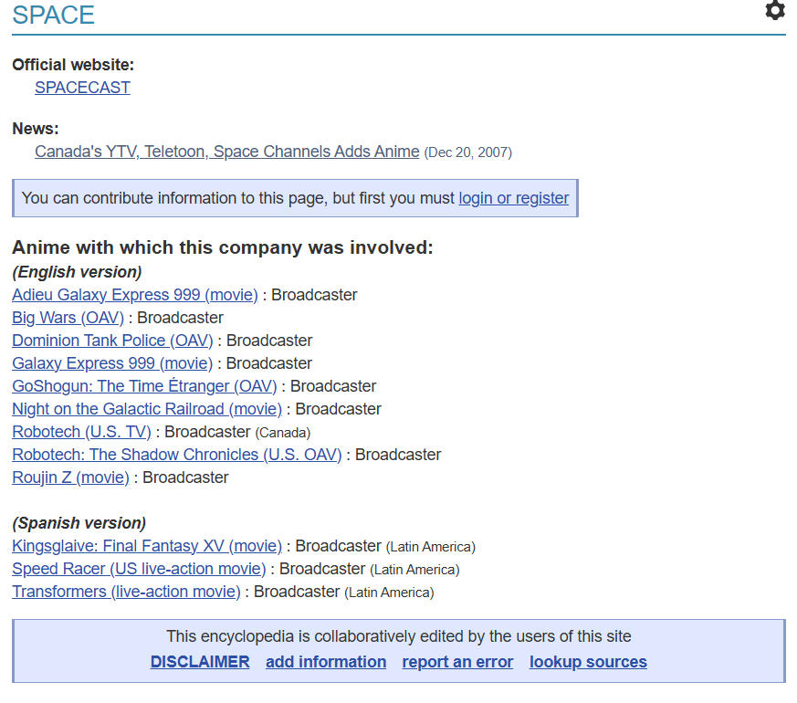Select report an error

coord(457,662)
